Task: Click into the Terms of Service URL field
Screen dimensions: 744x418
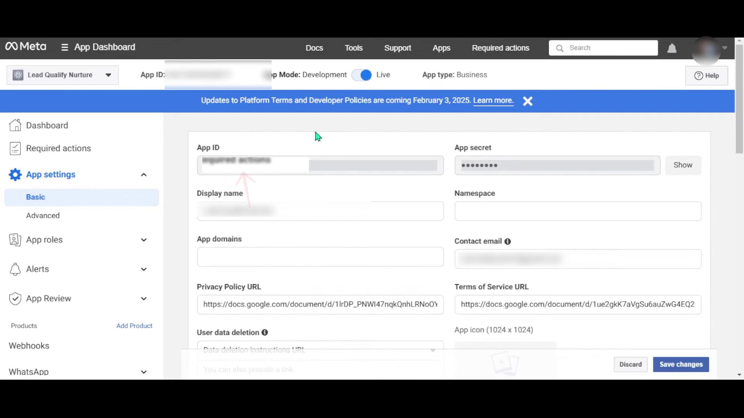Action: pyautogui.click(x=578, y=305)
